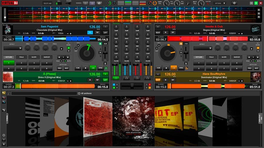The image size is (264, 148).
Task: Click NEXT goto cue on right deck
Action: (x=257, y=68)
